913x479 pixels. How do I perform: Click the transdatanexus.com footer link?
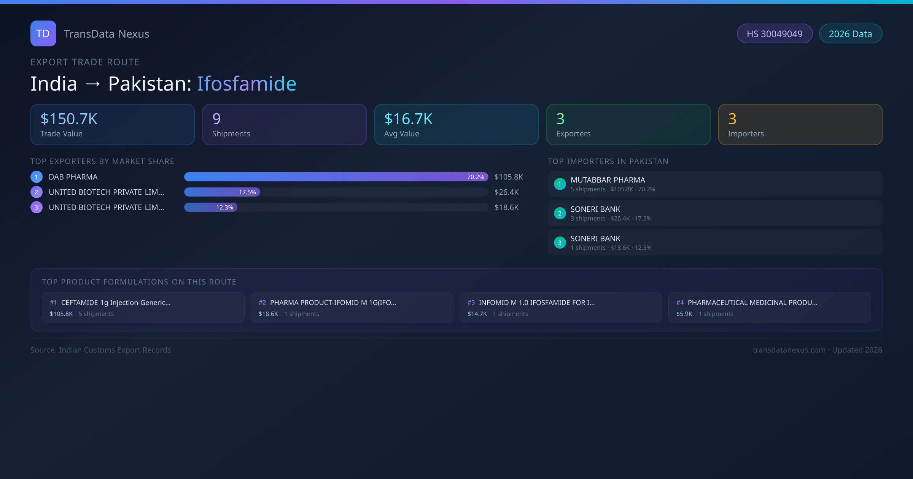789,350
